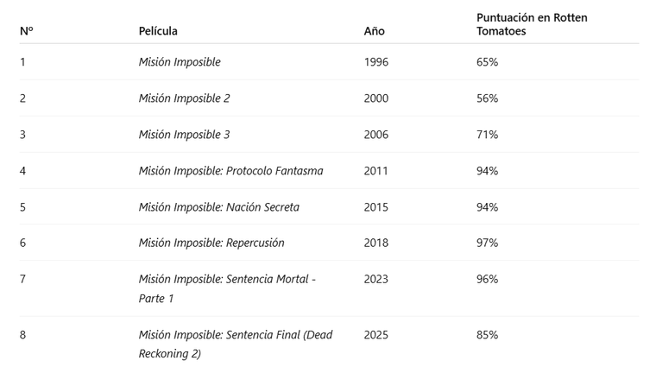Click row number 8 cell
The width and height of the screenshot is (656, 373).
(23, 334)
